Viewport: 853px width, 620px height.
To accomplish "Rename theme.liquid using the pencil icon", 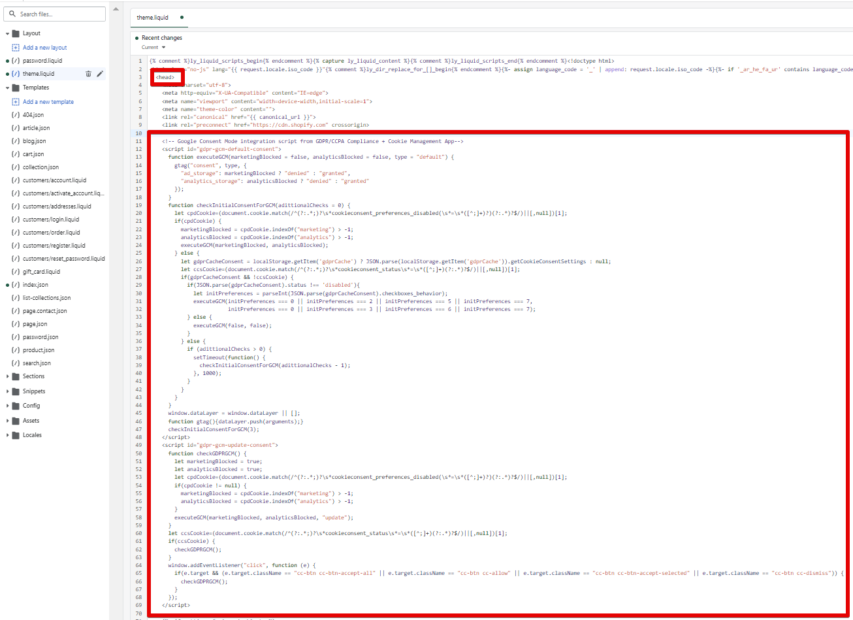I will [100, 74].
